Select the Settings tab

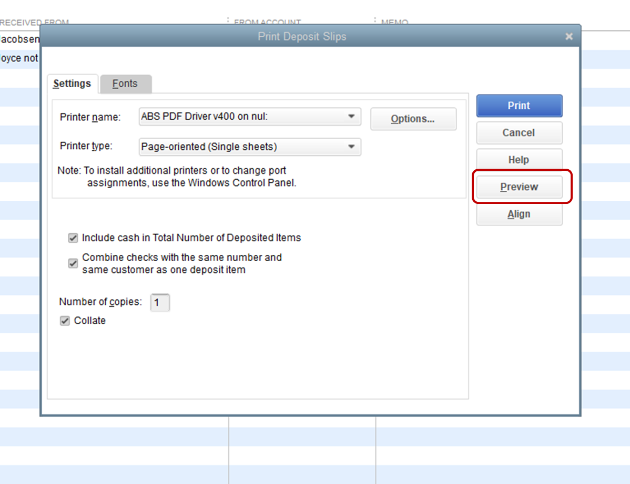pyautogui.click(x=72, y=84)
